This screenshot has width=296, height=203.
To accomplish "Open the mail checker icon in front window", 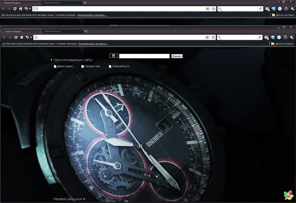I will 267,38.
